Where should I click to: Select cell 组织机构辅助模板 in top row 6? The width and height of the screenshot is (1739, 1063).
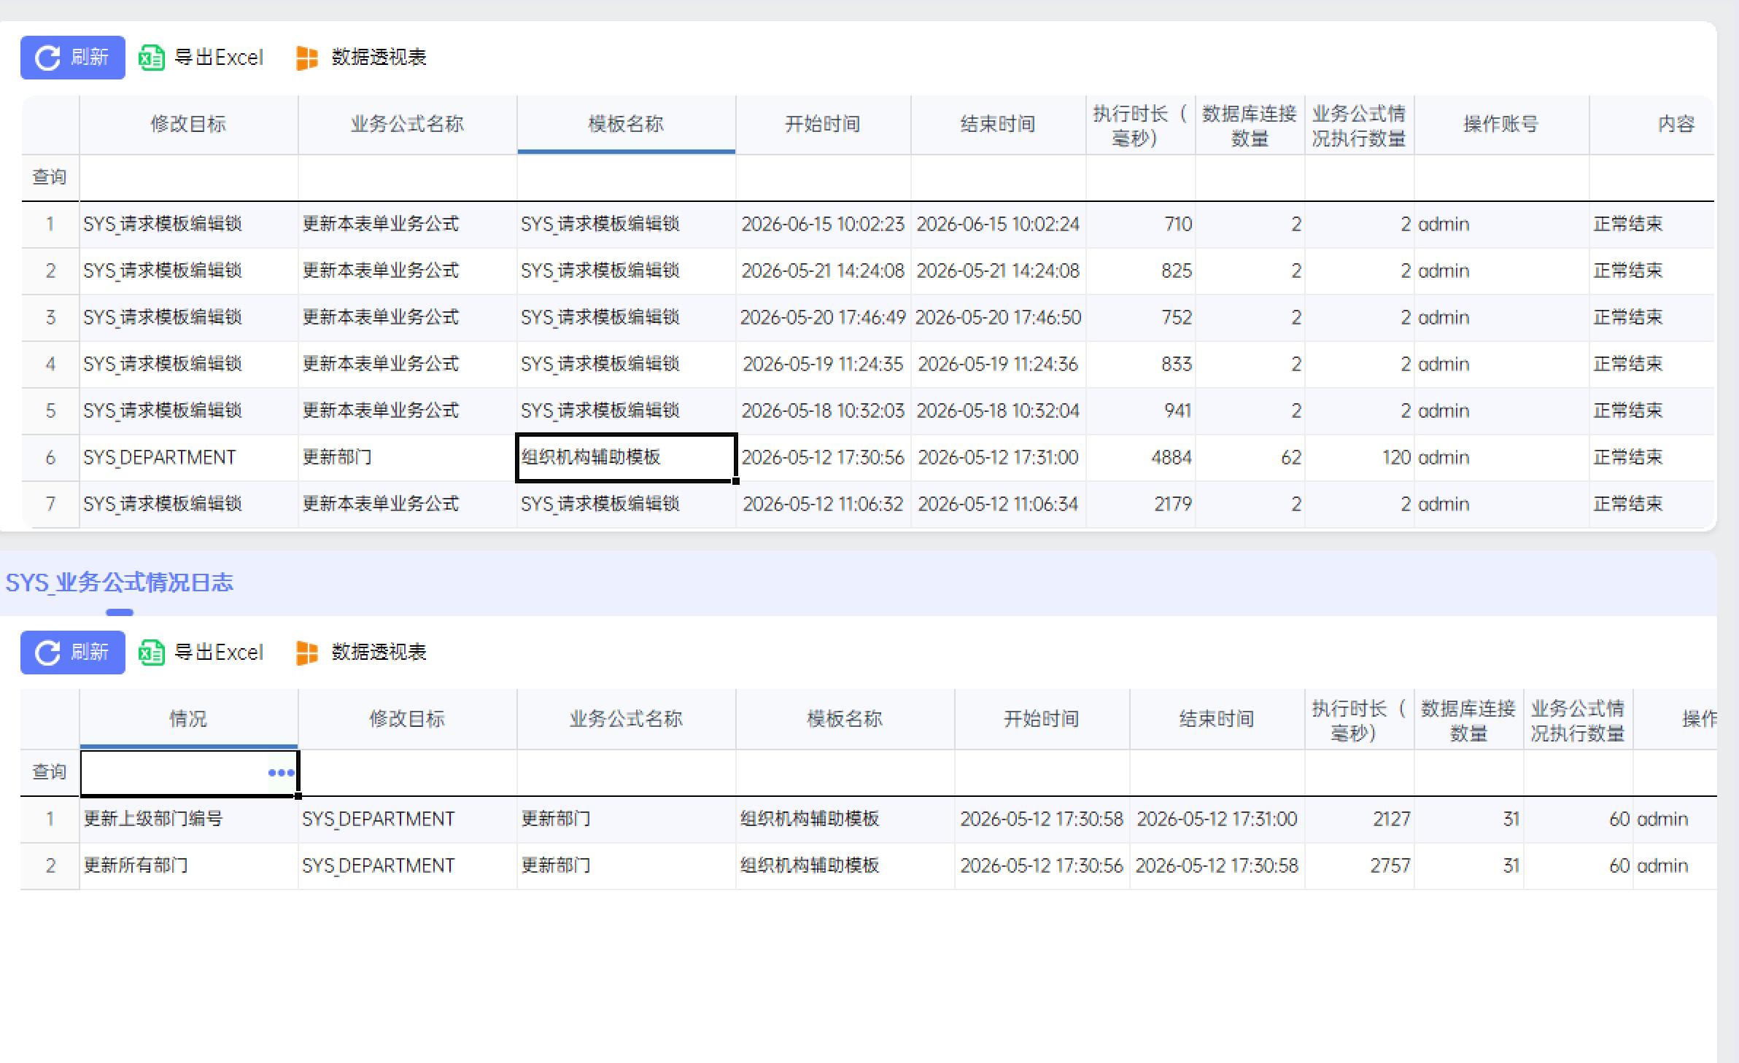(x=627, y=458)
